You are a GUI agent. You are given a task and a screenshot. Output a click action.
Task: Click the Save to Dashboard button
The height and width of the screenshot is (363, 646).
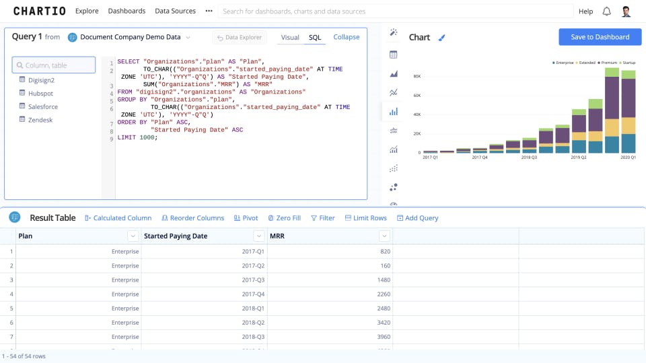point(600,37)
